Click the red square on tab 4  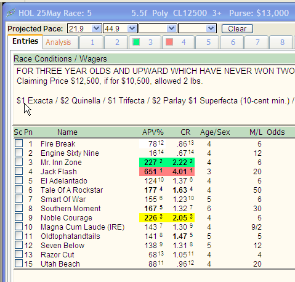point(169,42)
